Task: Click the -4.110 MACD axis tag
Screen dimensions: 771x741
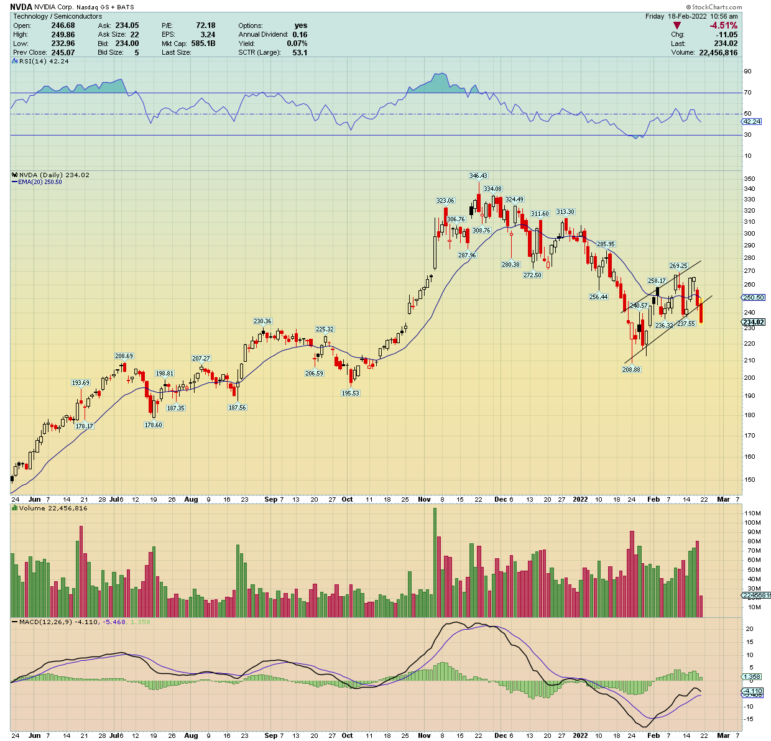Action: (x=753, y=691)
